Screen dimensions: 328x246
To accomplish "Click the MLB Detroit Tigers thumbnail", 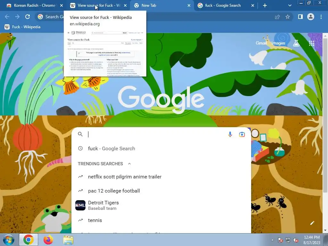I will tap(80, 205).
